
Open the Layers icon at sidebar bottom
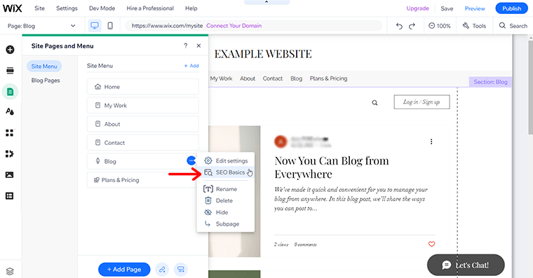pyautogui.click(x=10, y=271)
